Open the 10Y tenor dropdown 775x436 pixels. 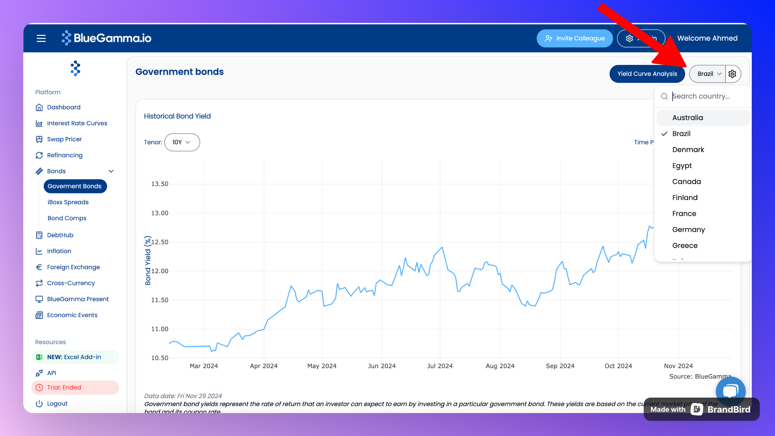coord(182,142)
